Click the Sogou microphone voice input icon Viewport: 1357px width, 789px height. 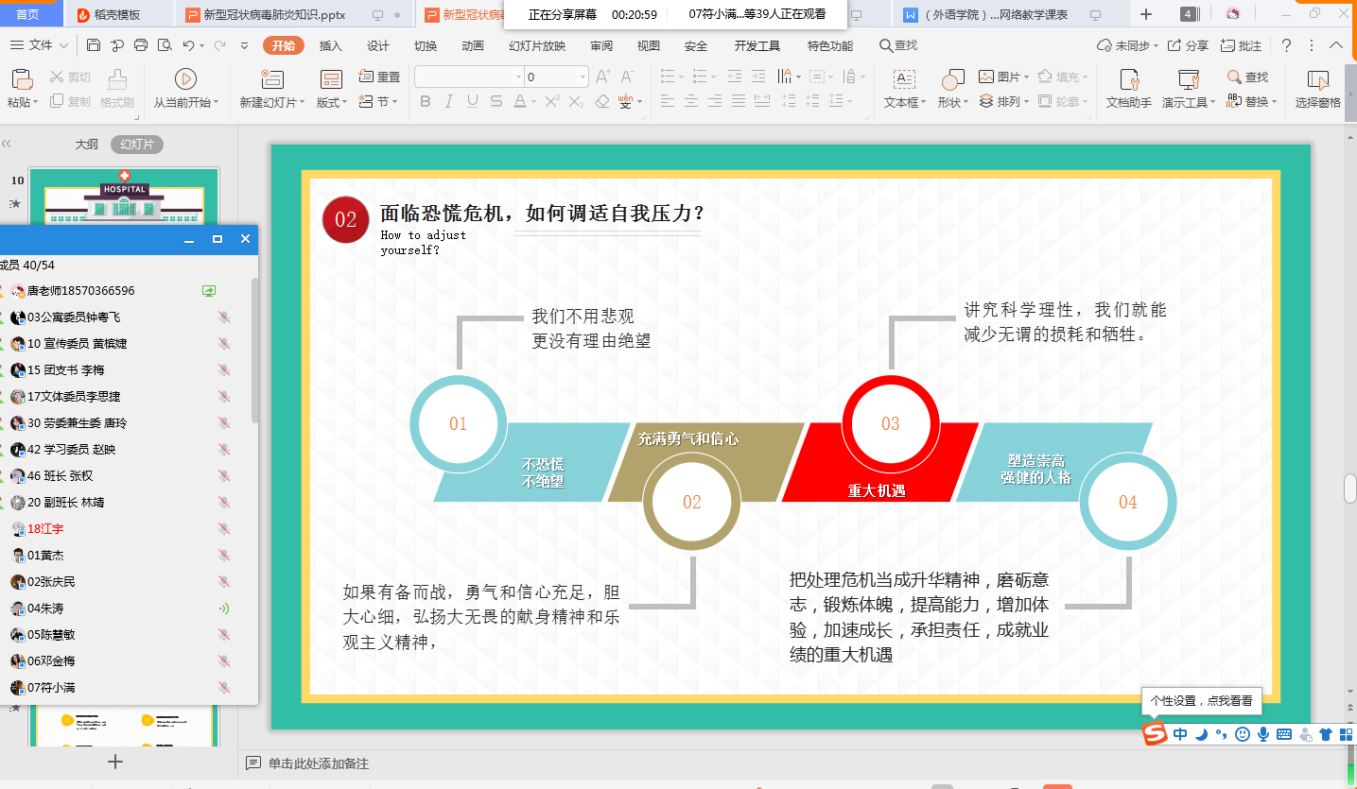click(1264, 734)
